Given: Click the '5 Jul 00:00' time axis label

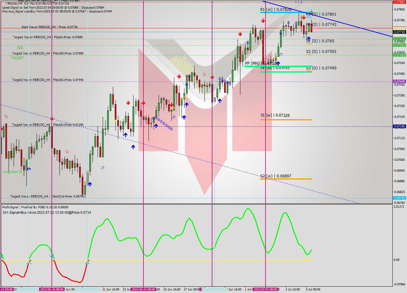Looking at the screenshot, I should 313,289.
